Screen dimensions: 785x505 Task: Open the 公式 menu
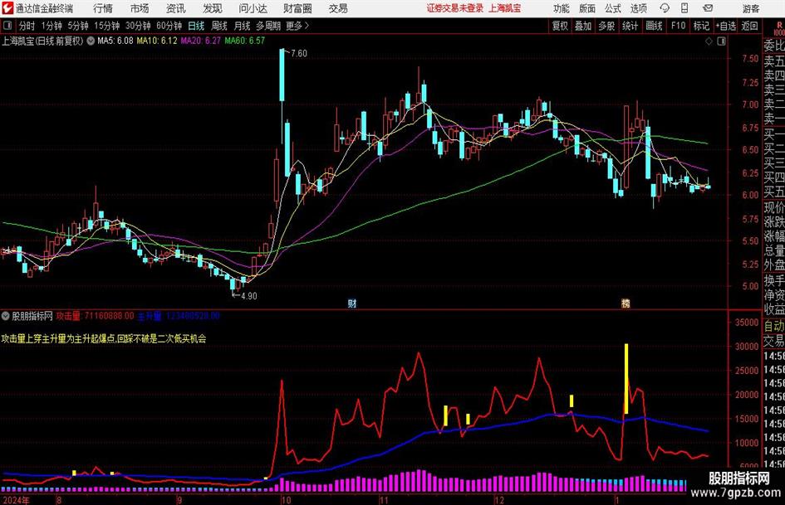(613, 8)
